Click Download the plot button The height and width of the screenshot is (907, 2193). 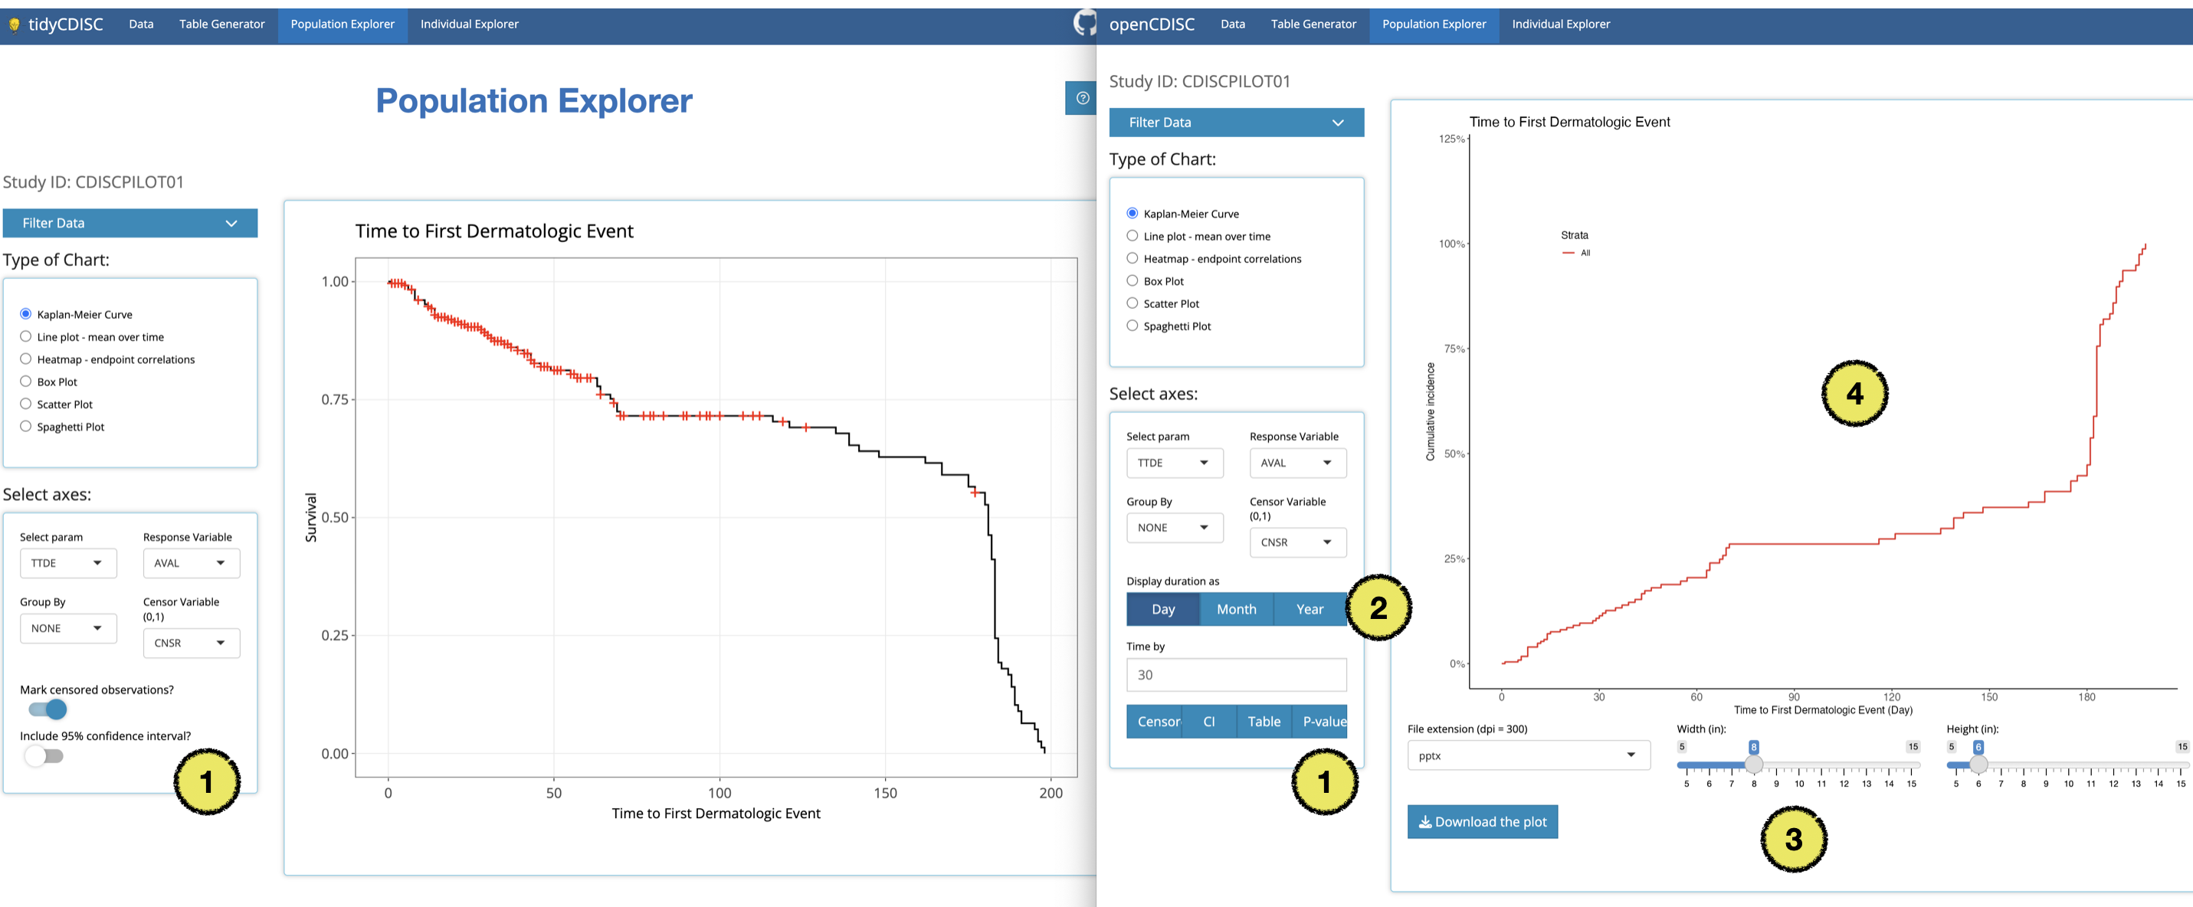pos(1481,822)
